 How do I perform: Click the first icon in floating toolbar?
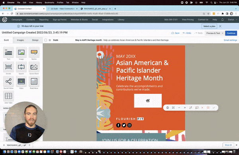(x=168, y=107)
